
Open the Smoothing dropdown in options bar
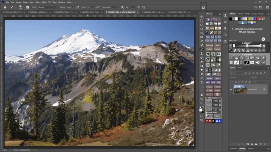[x=114, y=7]
